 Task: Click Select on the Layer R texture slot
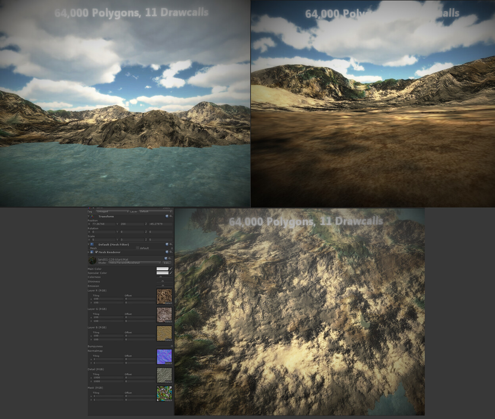pyautogui.click(x=169, y=303)
